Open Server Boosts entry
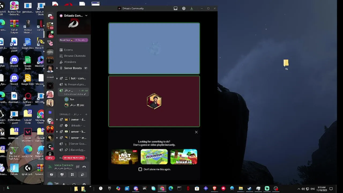This screenshot has height=193, width=343. [73, 68]
